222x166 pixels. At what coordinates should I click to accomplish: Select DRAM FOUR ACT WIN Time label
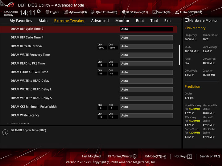coord(30,72)
